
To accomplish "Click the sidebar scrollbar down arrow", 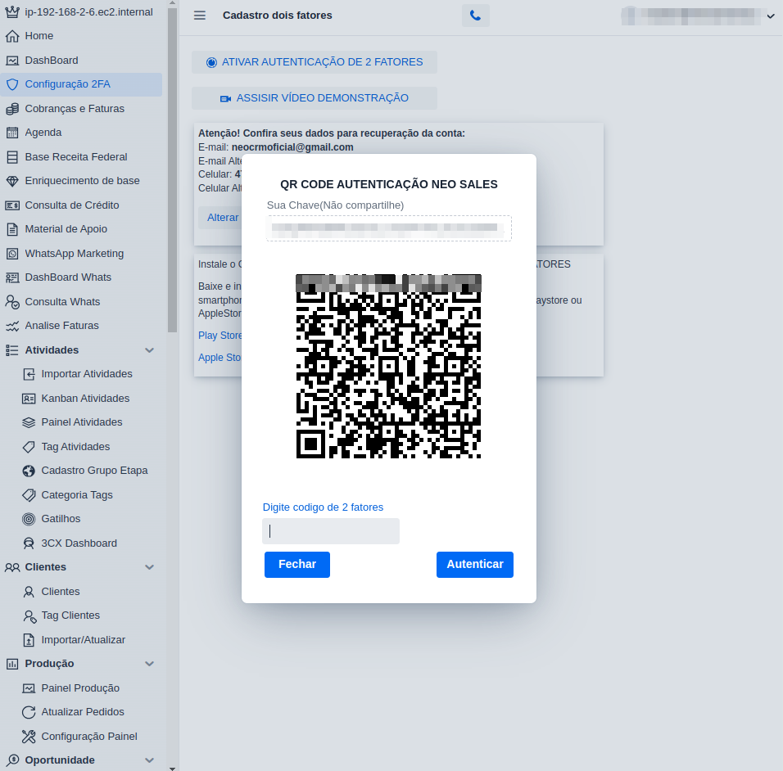I will [172, 767].
